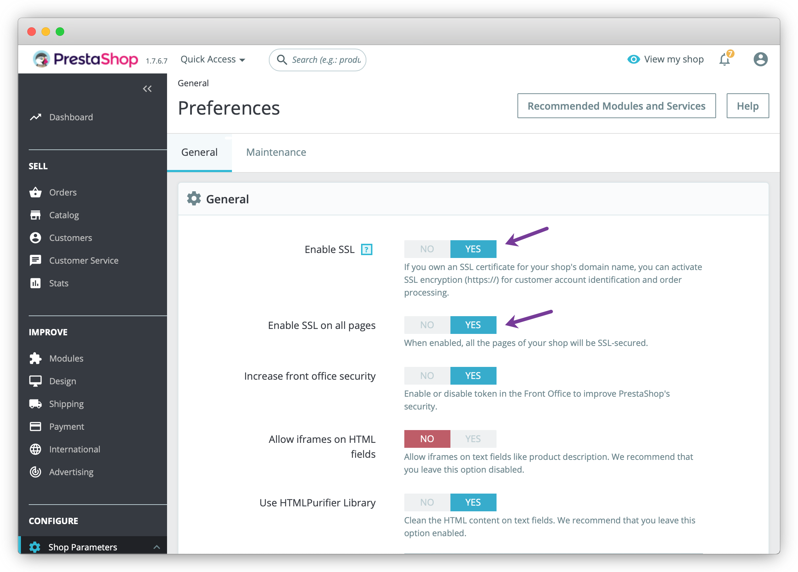
Task: Open the Customer Service menu item
Action: 84,260
